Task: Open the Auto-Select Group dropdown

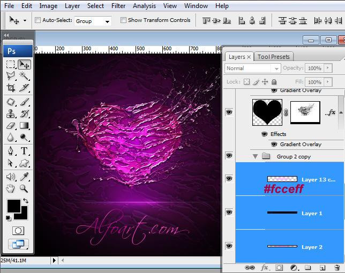Action: [x=92, y=21]
